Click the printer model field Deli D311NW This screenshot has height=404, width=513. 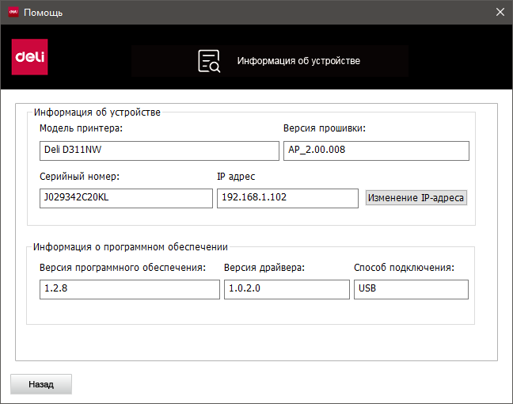pyautogui.click(x=159, y=151)
